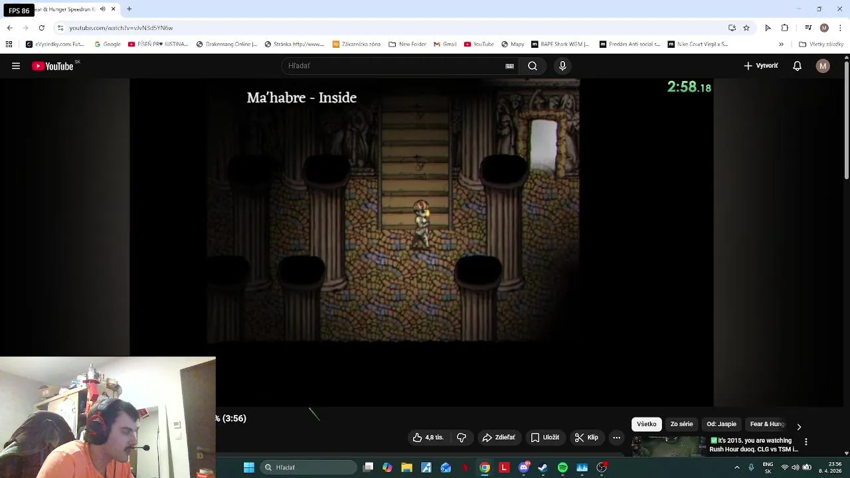Open the Rush Hour duoq recommended video thumbnail

tap(667, 445)
